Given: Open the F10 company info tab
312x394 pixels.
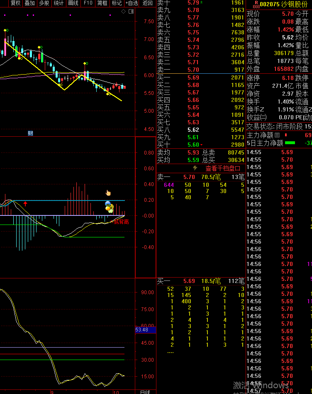Looking at the screenshot, I should [x=88, y=3].
